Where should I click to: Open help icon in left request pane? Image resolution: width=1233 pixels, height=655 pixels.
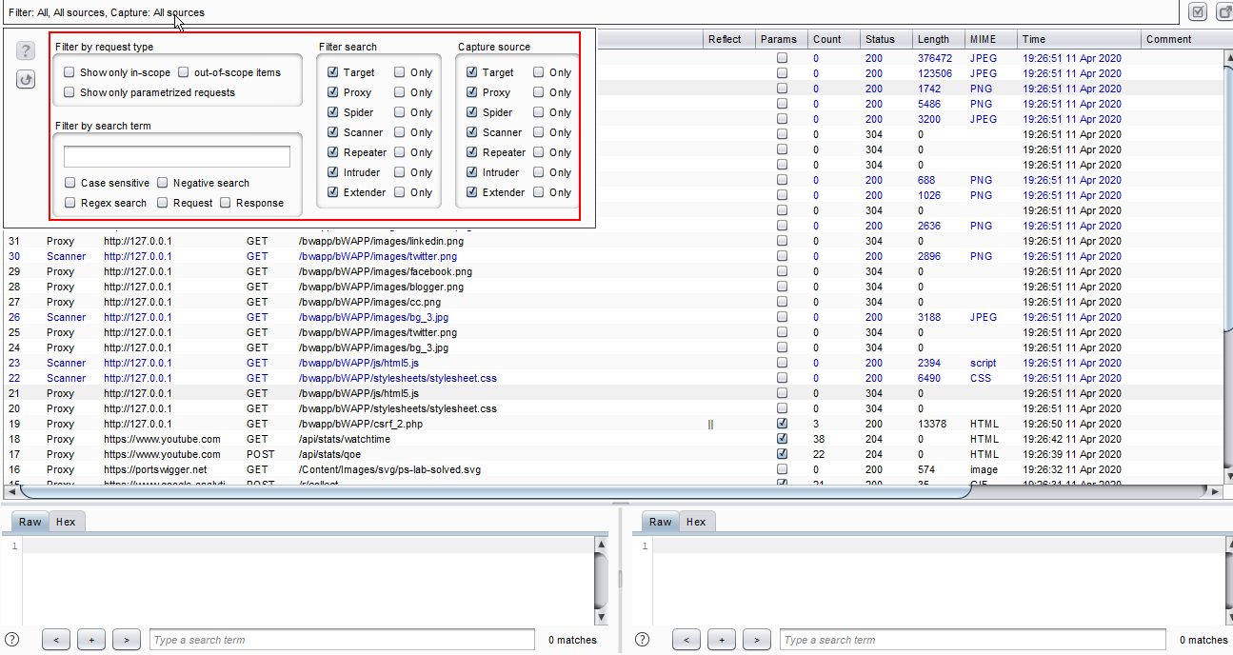[x=12, y=640]
